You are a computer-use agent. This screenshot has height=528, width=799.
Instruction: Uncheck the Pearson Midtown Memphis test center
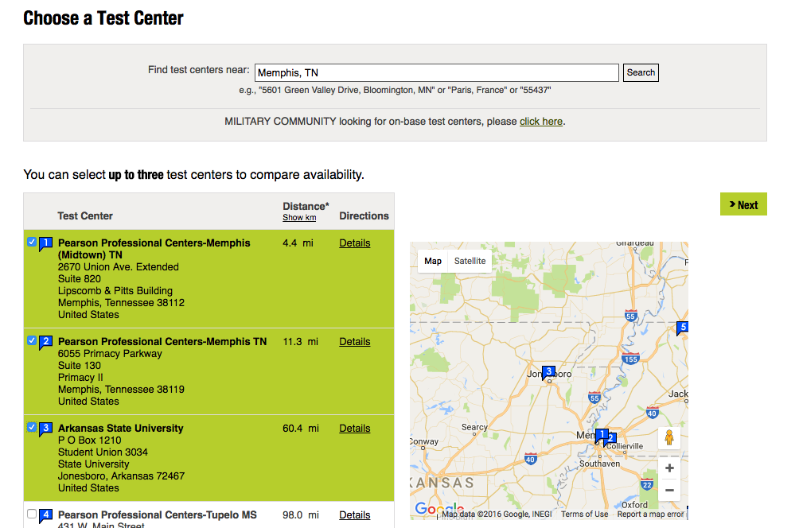click(31, 242)
